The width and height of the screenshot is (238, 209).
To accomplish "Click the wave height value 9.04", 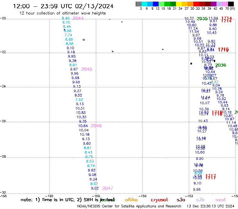I will point(216,86).
